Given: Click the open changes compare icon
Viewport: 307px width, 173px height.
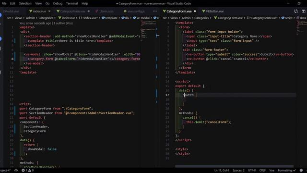Looking at the screenshot, I should tap(296, 12).
